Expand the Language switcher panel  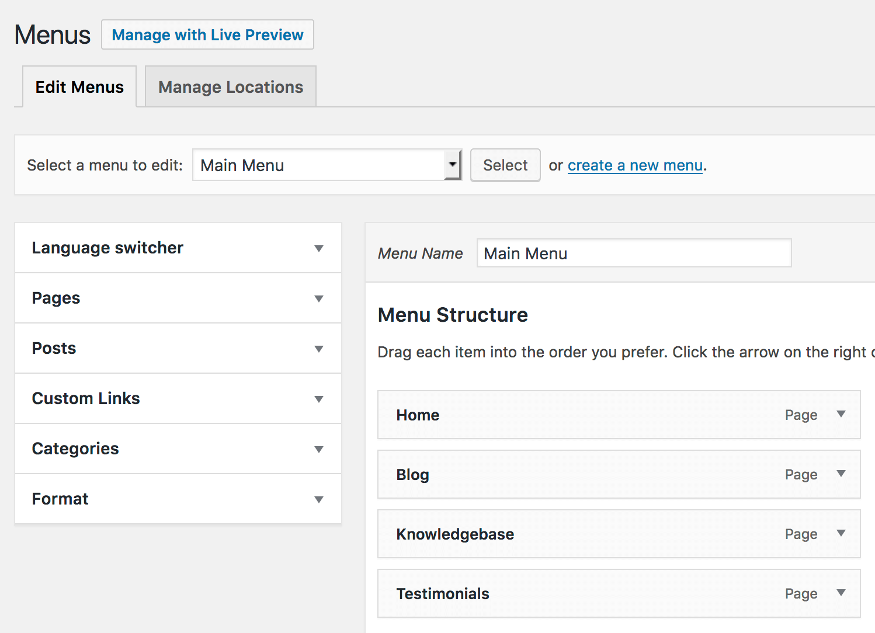[x=319, y=248]
